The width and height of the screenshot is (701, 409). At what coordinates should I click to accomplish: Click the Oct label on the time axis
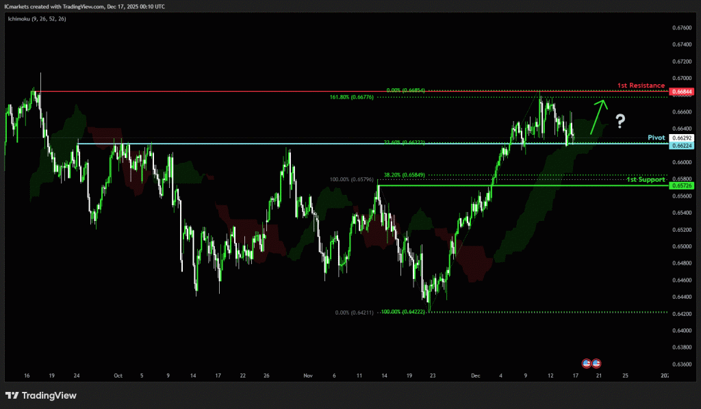(x=118, y=375)
